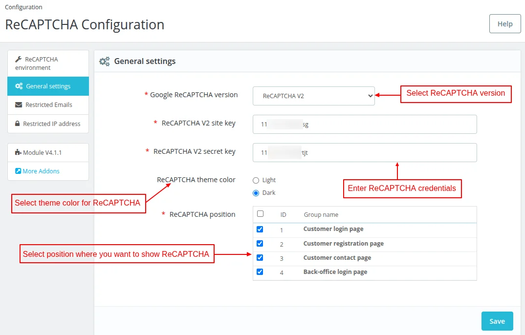Uncheck the Back-office login page checkbox
Viewport: 525px width, 335px height.
[260, 272]
